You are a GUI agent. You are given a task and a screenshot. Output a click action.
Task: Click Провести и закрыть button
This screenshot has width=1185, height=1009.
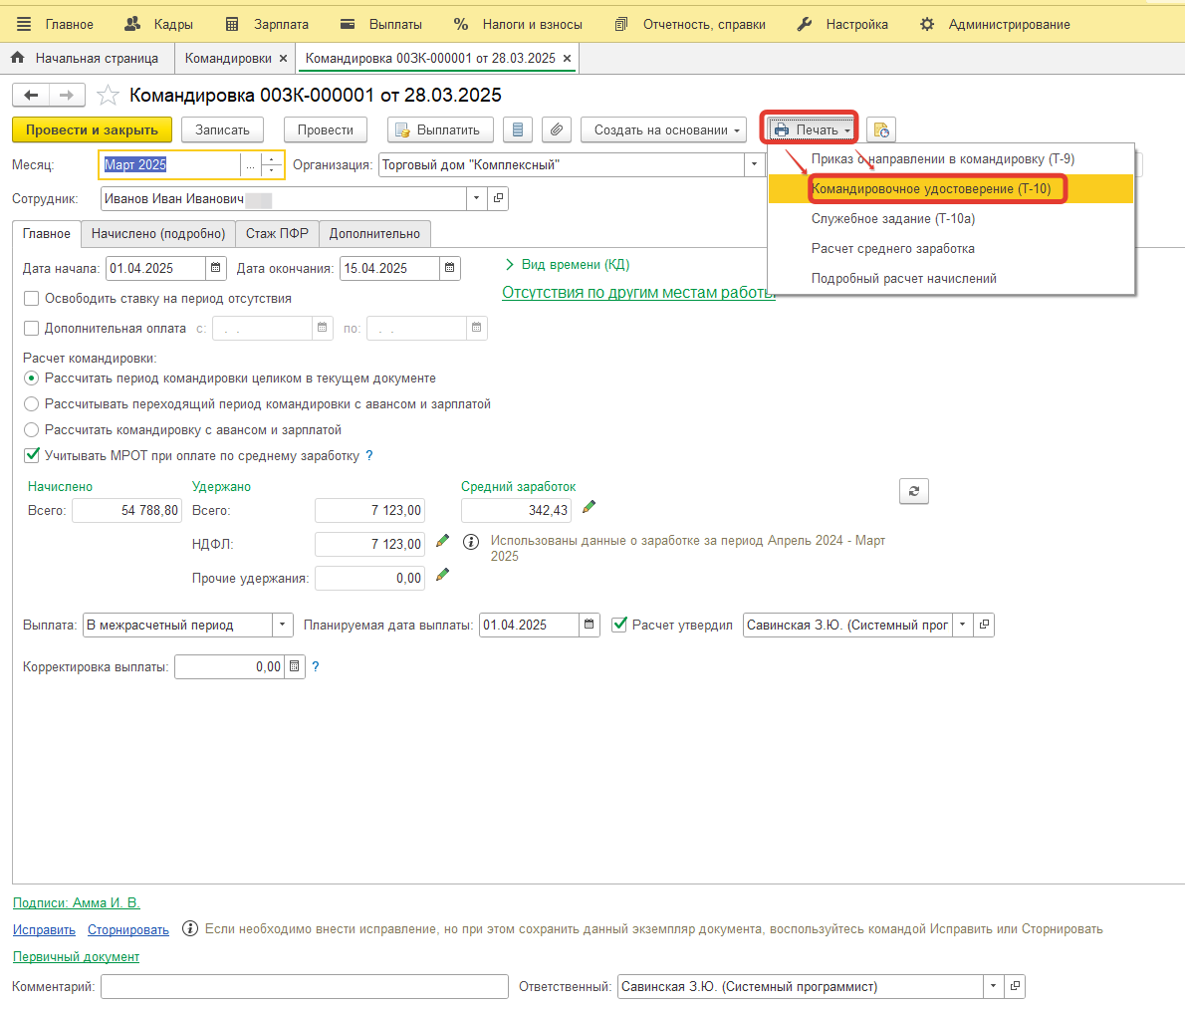(92, 130)
